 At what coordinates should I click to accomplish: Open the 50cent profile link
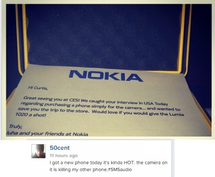click(x=60, y=148)
